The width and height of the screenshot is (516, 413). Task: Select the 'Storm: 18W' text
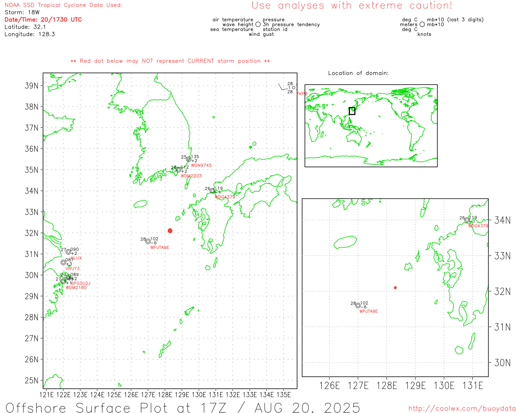(22, 13)
